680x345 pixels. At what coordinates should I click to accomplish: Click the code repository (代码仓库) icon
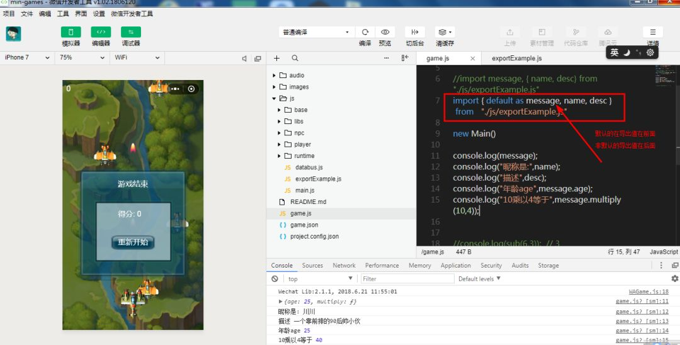(x=576, y=32)
